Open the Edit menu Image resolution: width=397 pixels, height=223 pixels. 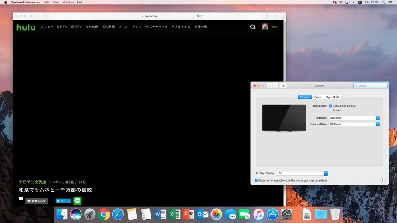coord(46,2)
